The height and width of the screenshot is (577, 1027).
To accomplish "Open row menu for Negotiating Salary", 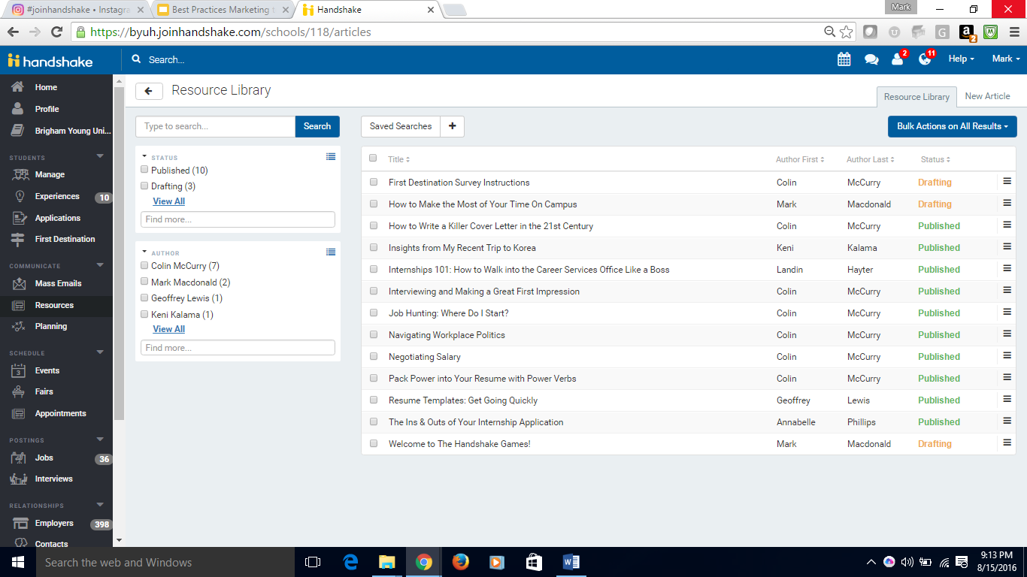I will (x=1007, y=355).
